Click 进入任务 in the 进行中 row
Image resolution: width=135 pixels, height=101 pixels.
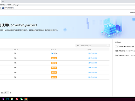click(91, 53)
